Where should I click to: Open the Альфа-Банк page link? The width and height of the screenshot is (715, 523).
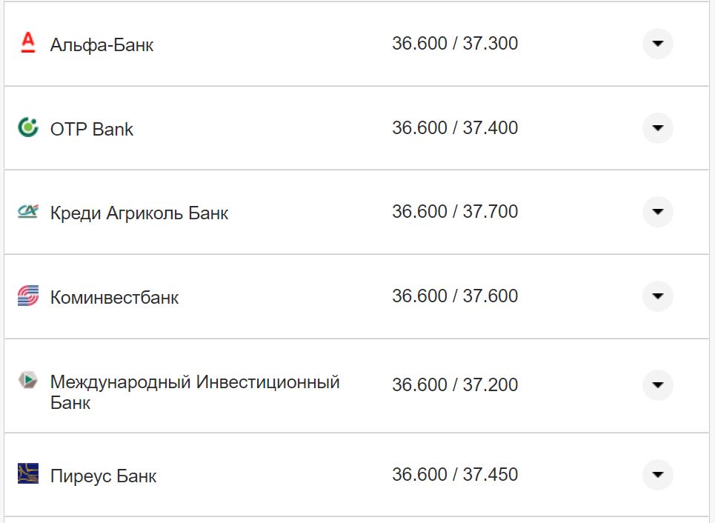click(99, 44)
